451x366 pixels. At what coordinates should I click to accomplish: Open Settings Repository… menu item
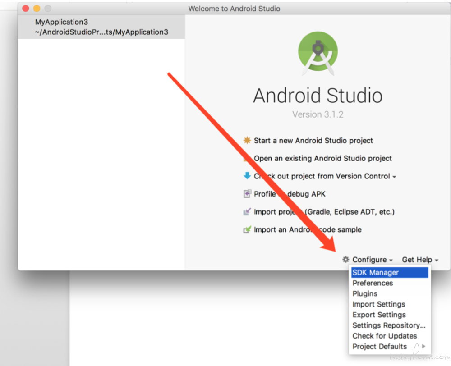390,325
